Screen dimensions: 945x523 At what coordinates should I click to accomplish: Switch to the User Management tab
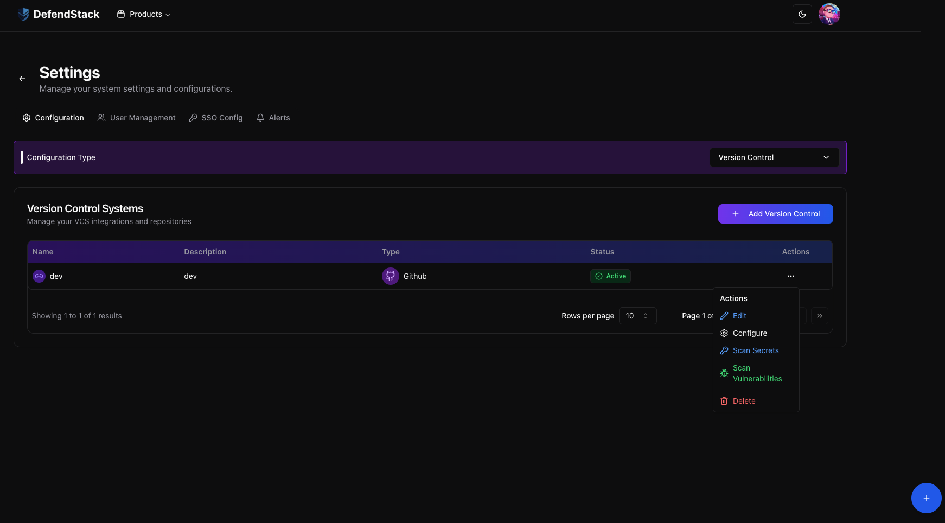pyautogui.click(x=136, y=117)
